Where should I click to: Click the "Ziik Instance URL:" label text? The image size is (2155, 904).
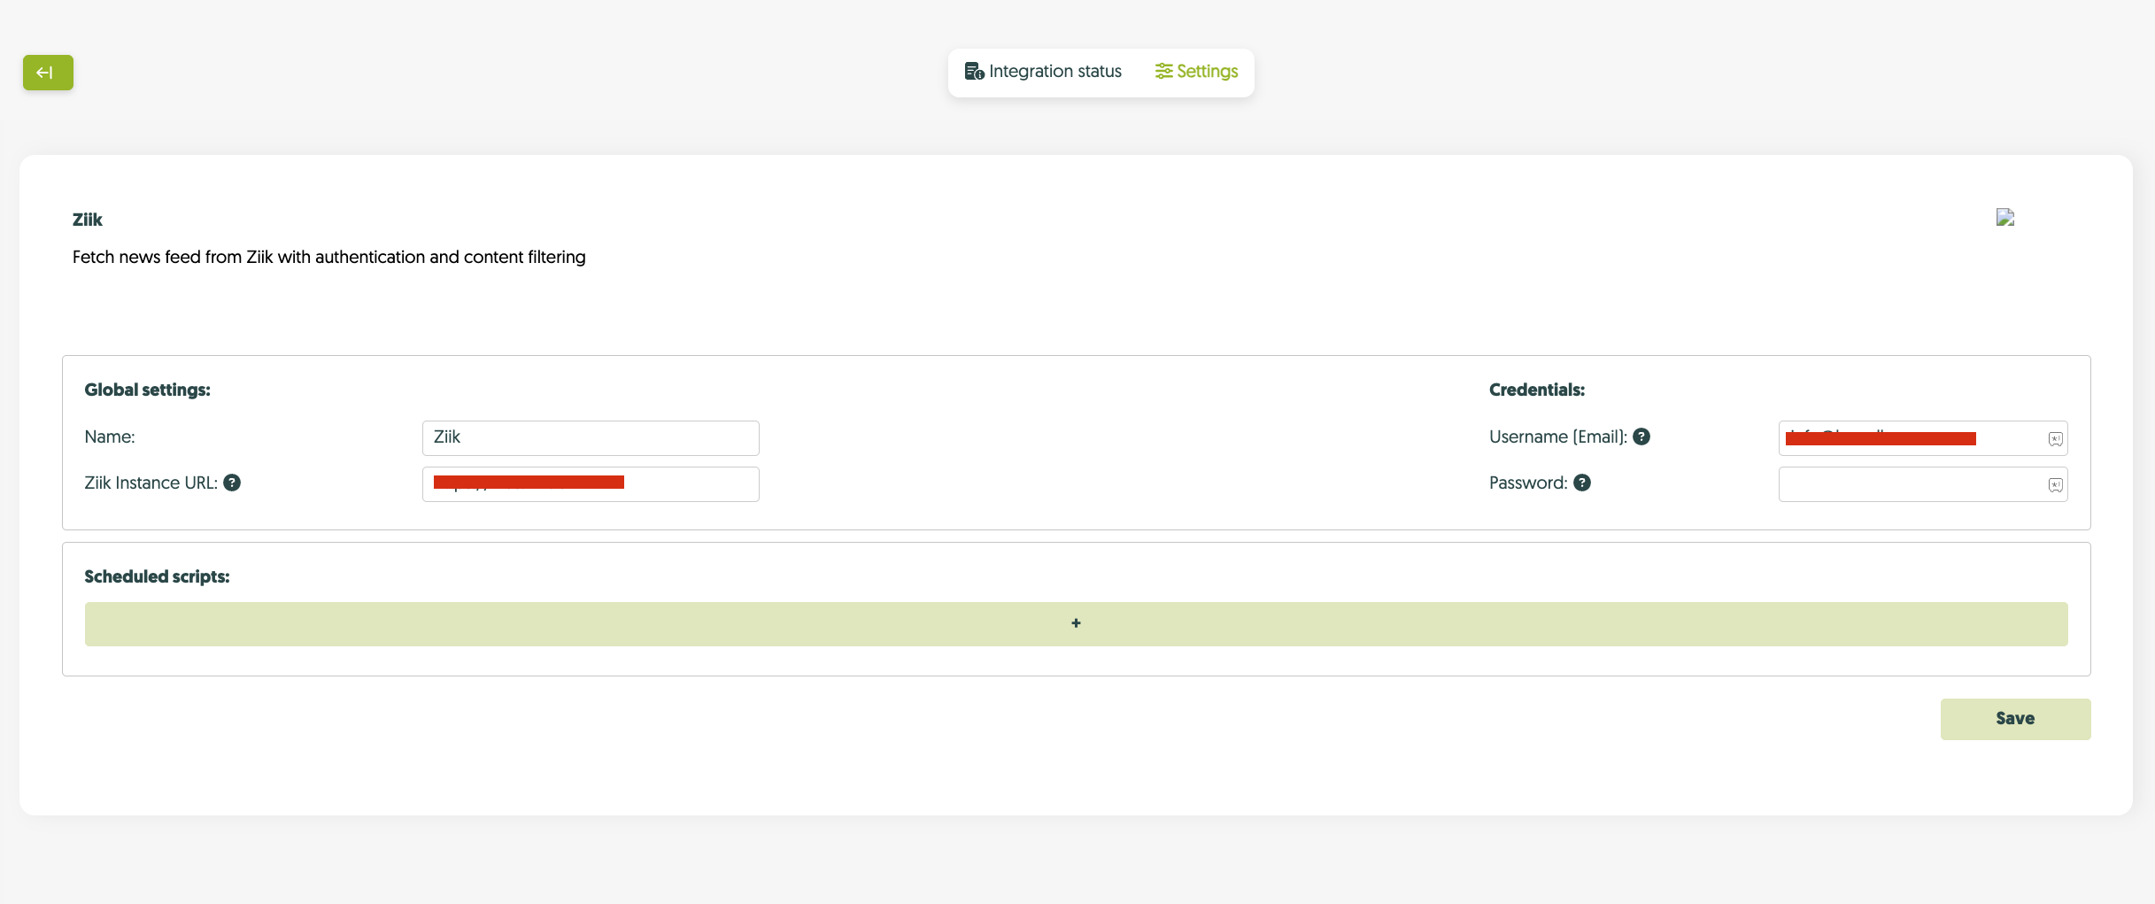[x=151, y=483]
